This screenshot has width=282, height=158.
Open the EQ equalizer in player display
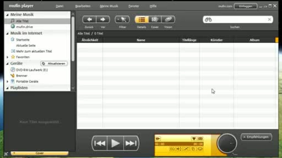pyautogui.click(x=172, y=149)
